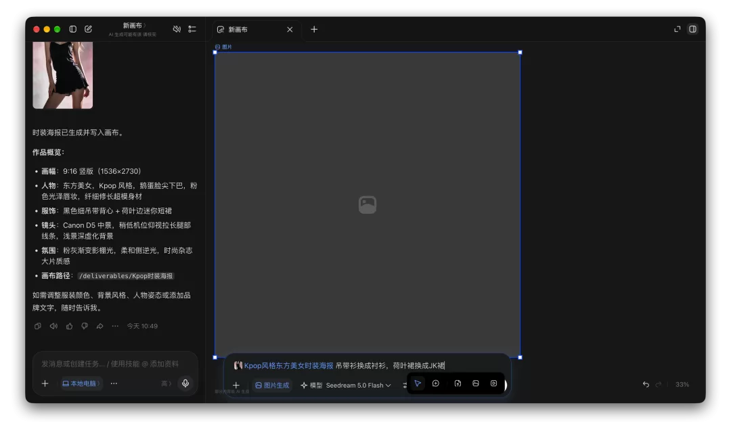
Task: Start voice input with microphone button
Action: point(185,383)
